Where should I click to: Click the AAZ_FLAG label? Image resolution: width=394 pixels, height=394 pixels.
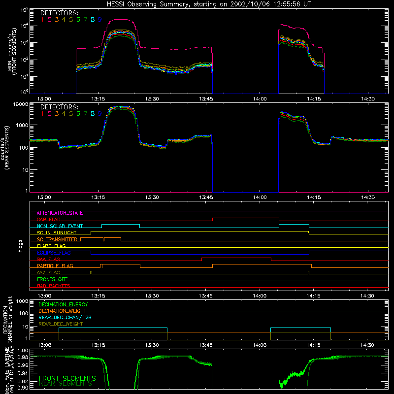[48, 273]
